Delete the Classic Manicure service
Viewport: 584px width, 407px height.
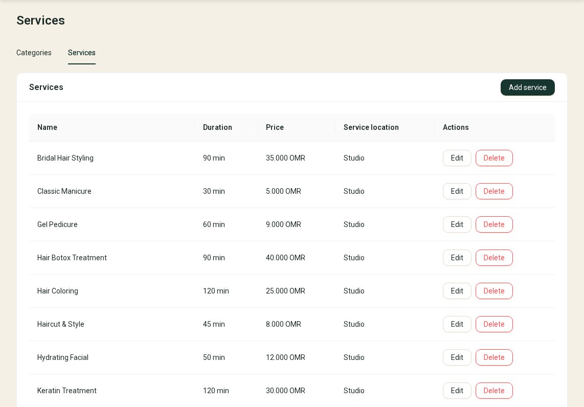point(494,191)
